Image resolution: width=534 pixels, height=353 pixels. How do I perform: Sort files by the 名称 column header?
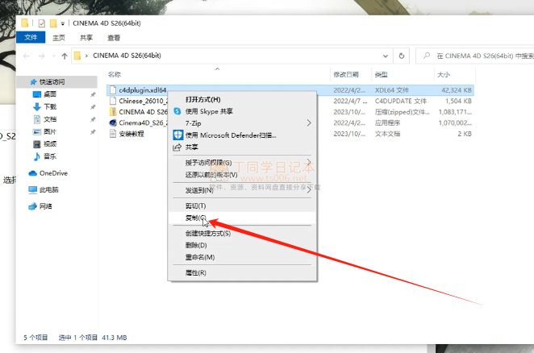[115, 74]
